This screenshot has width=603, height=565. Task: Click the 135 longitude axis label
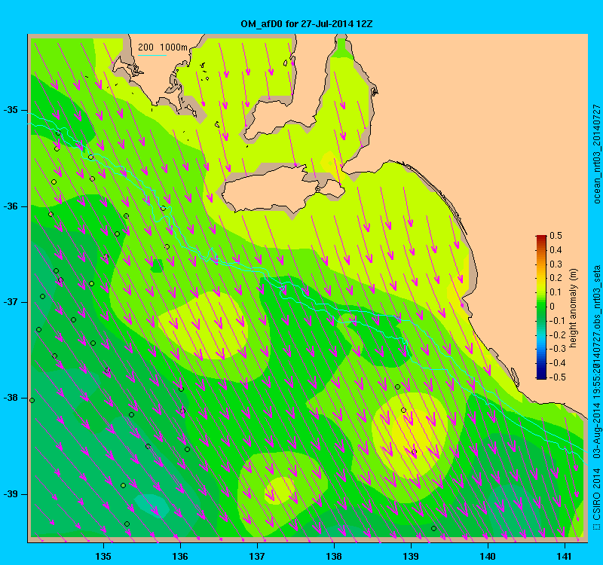click(103, 557)
